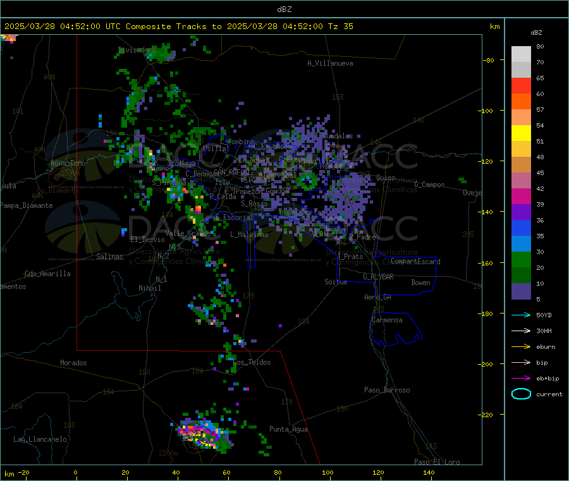
Task: Select the dark orange swatch between 60 and 57
Action: point(521,102)
